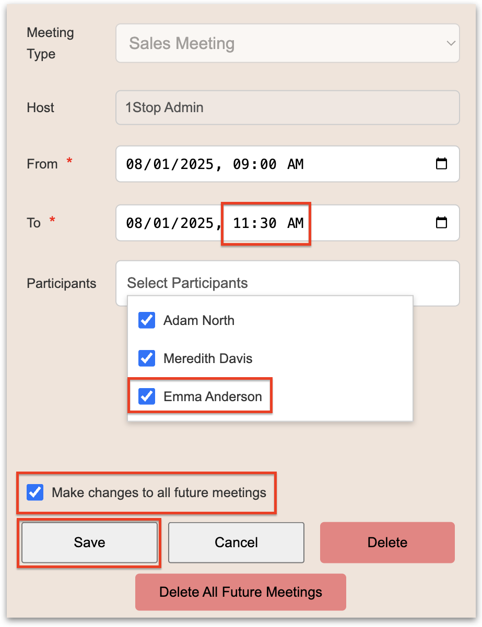
Task: Open the Select Participants dropdown field
Action: [x=287, y=283]
